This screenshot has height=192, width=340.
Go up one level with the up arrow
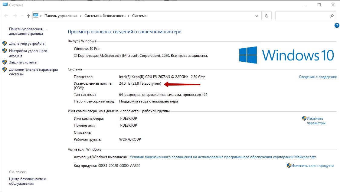28,16
